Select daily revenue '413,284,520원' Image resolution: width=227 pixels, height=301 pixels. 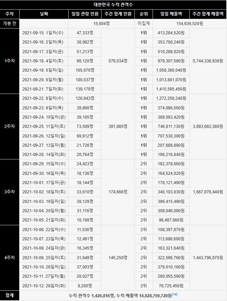click(x=171, y=33)
